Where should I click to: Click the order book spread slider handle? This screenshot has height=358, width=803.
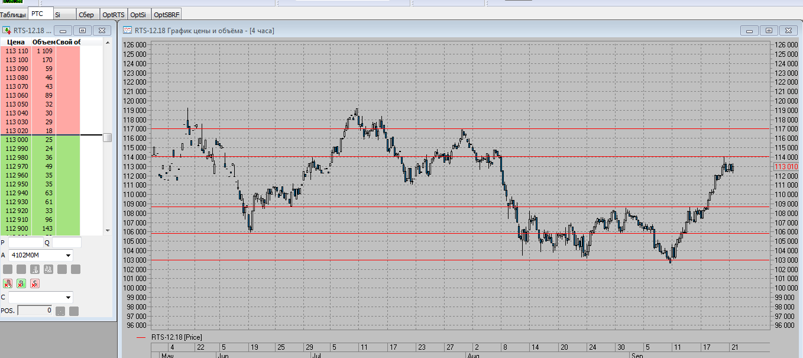pos(107,137)
